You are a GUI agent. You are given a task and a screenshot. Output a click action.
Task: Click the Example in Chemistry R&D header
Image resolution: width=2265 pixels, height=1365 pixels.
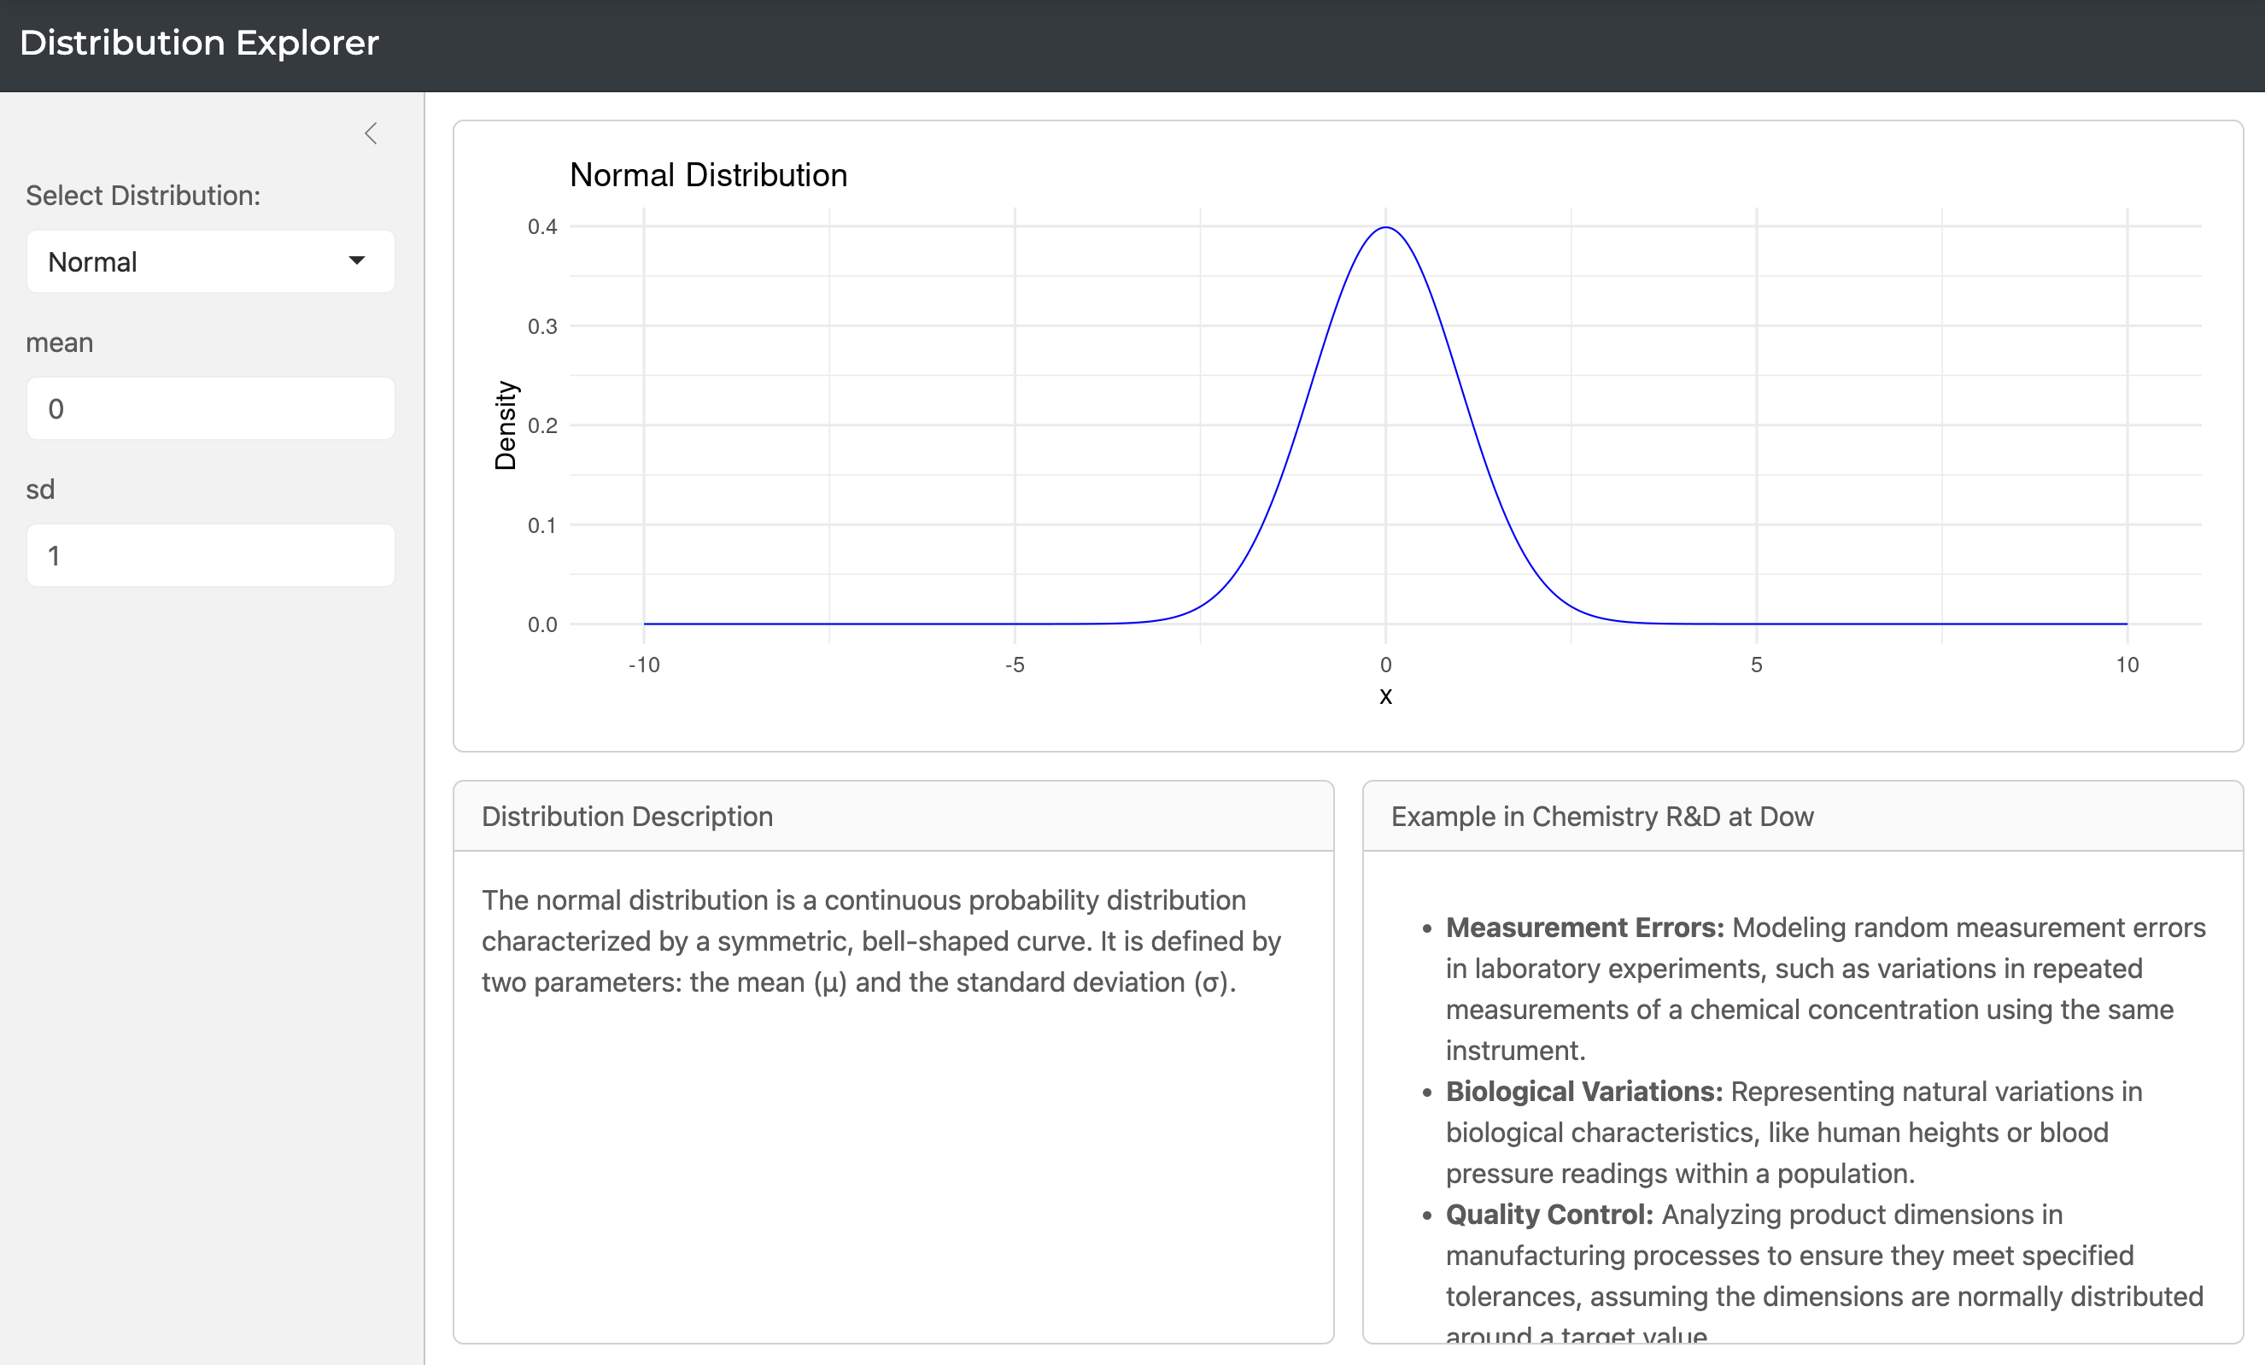coord(1601,817)
